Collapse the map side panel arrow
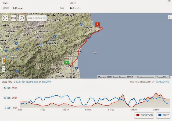This screenshot has height=121, width=172. coord(170,17)
